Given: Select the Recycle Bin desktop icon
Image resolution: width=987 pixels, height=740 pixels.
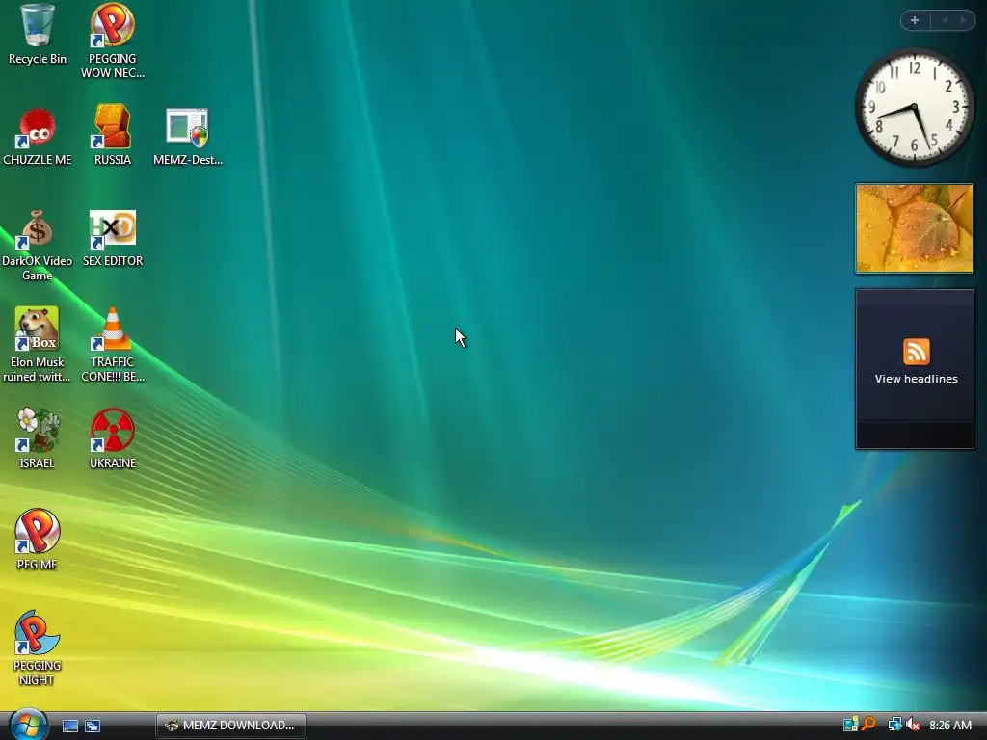Looking at the screenshot, I should pos(38,35).
